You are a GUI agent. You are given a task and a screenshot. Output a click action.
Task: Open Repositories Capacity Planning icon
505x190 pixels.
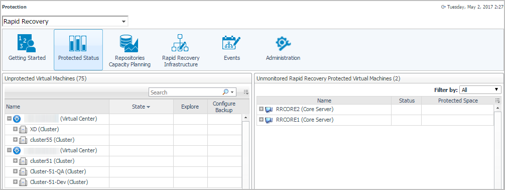click(129, 44)
